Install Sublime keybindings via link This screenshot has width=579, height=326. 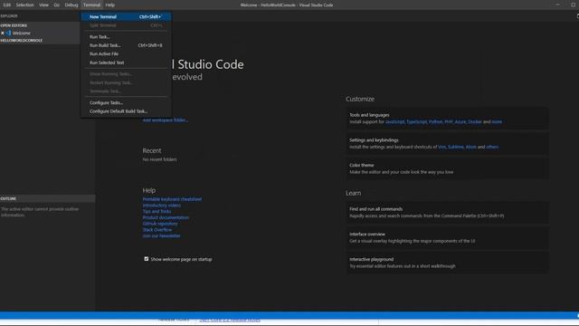[456, 147]
